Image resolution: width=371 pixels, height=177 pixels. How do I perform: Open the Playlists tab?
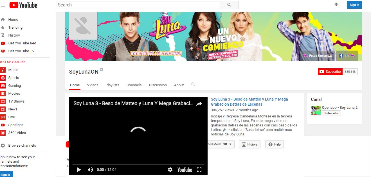pyautogui.click(x=112, y=85)
